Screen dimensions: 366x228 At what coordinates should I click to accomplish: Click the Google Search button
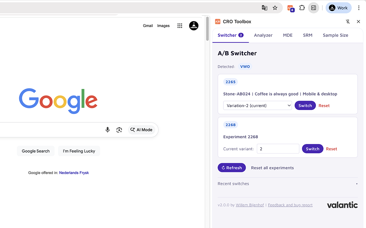36,151
